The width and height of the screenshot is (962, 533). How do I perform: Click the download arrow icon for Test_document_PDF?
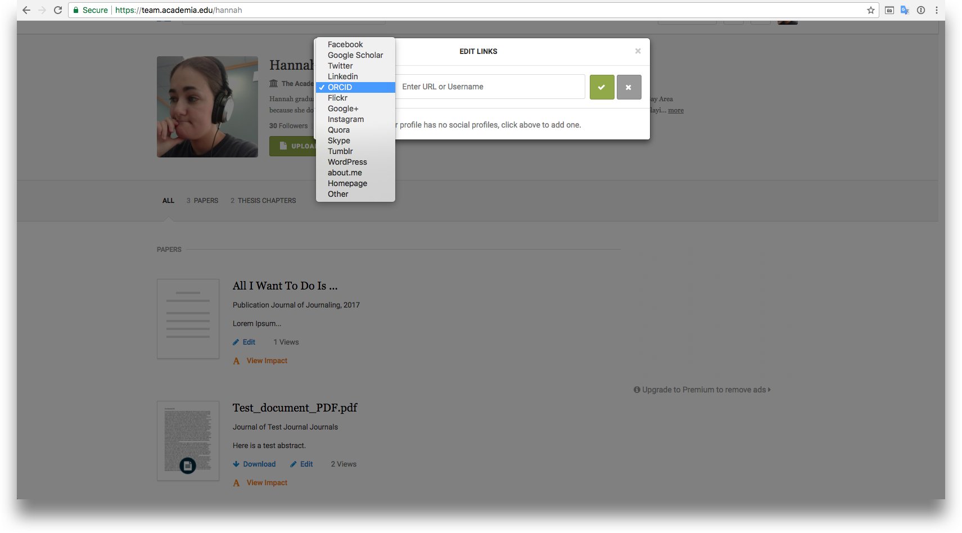pos(236,464)
